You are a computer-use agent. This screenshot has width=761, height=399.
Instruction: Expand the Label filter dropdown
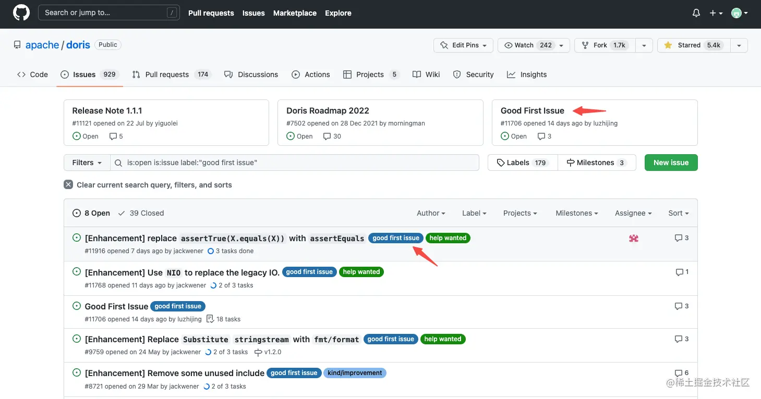pos(474,213)
